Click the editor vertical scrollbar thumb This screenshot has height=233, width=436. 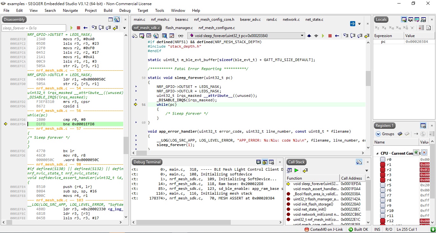click(368, 78)
